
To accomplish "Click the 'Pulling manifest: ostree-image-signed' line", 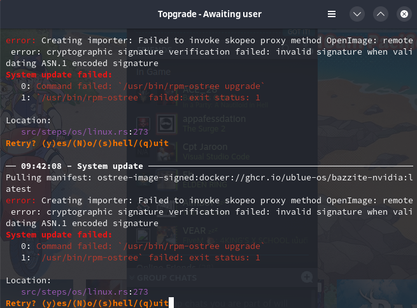I will (209, 178).
